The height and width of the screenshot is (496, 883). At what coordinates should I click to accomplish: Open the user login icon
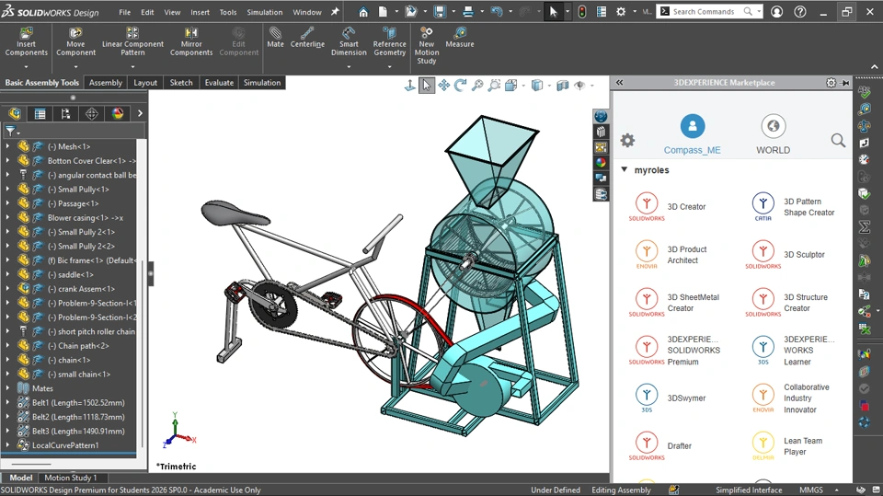tap(776, 12)
